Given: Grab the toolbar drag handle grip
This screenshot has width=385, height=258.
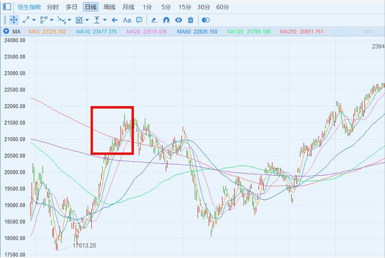Looking at the screenshot, I should 5,20.
